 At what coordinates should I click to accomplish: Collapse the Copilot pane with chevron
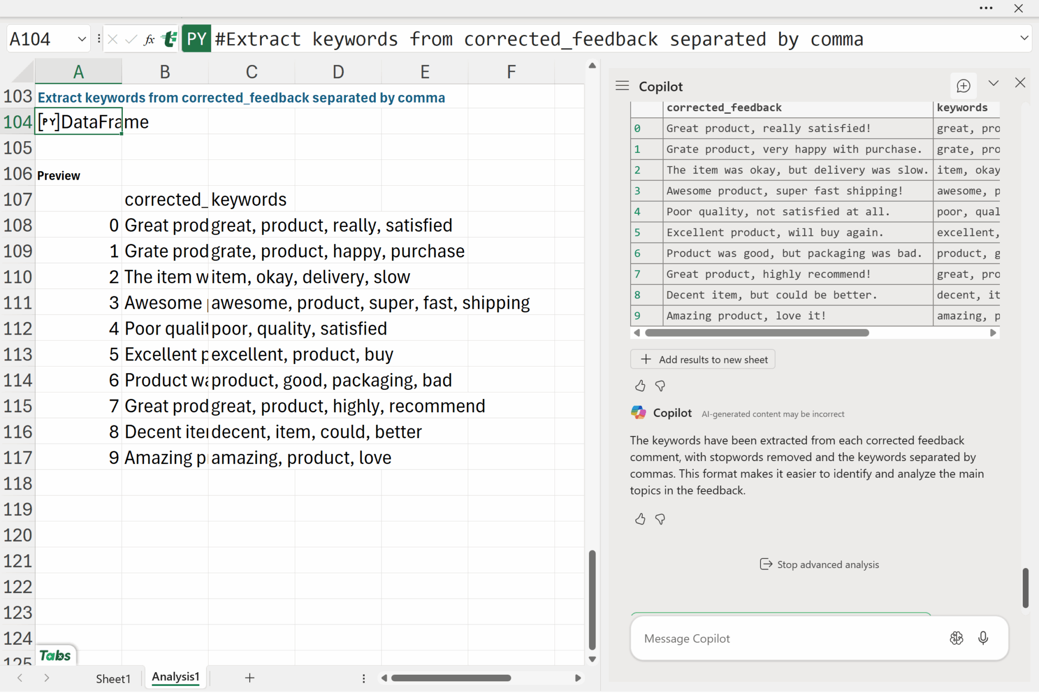point(993,83)
